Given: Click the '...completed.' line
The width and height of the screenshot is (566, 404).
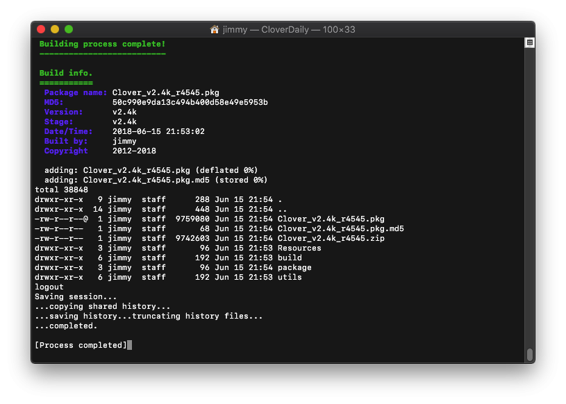Looking at the screenshot, I should coord(66,326).
